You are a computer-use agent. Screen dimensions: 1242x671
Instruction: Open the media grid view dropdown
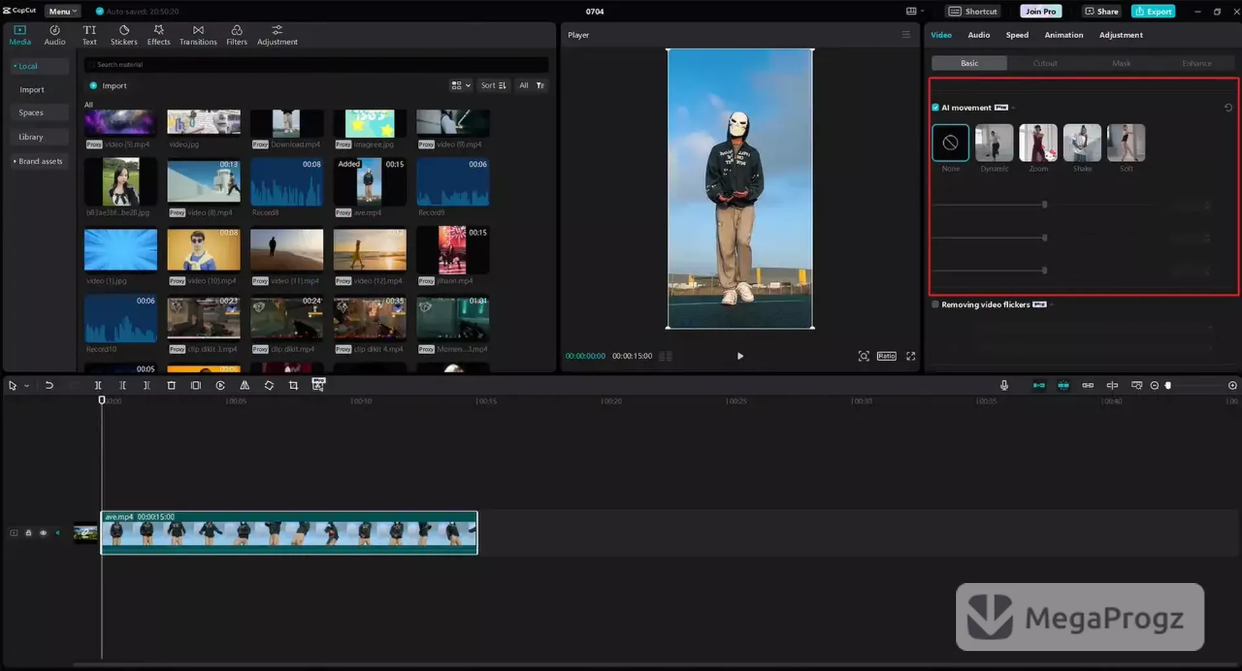(461, 85)
